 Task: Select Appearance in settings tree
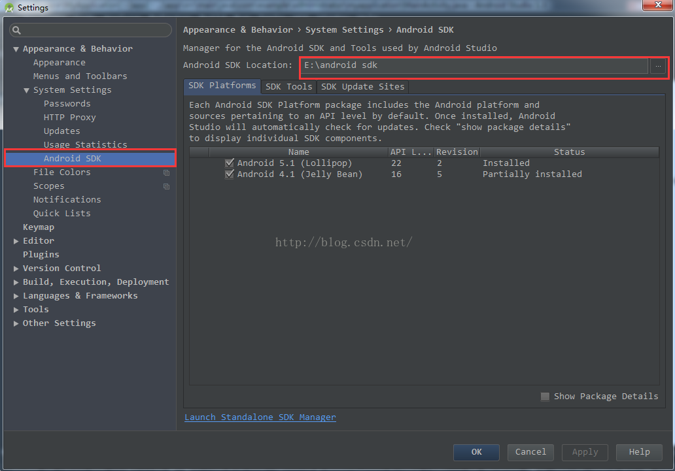tap(60, 63)
